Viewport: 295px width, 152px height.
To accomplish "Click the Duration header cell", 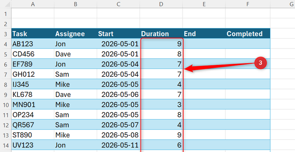I will 161,34.
